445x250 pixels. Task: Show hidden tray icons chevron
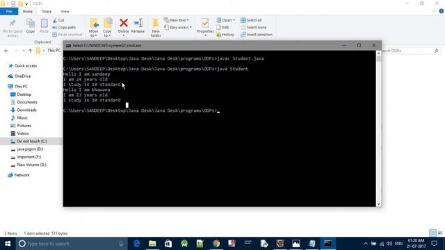tap(366, 244)
